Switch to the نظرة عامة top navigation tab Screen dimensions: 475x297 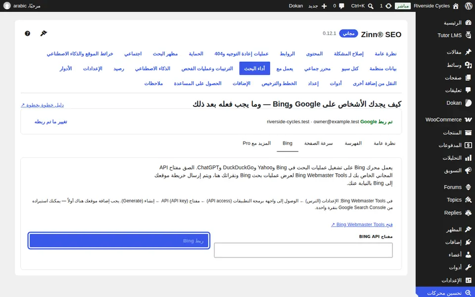385,53
